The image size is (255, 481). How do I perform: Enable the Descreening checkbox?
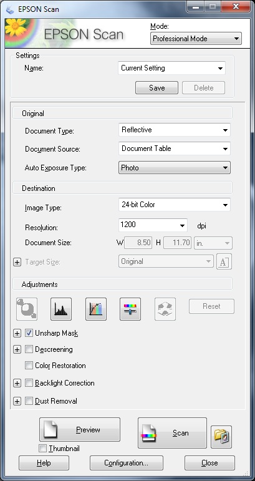(x=29, y=349)
